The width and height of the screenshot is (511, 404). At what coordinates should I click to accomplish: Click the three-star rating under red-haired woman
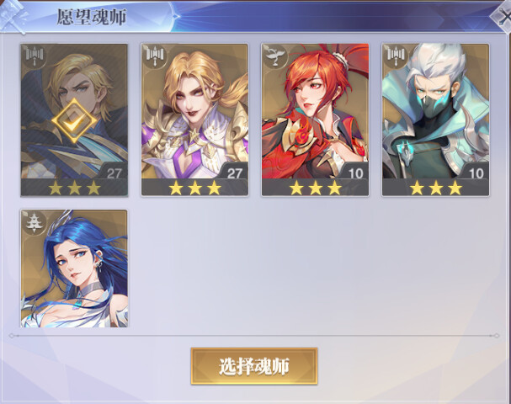(x=315, y=188)
